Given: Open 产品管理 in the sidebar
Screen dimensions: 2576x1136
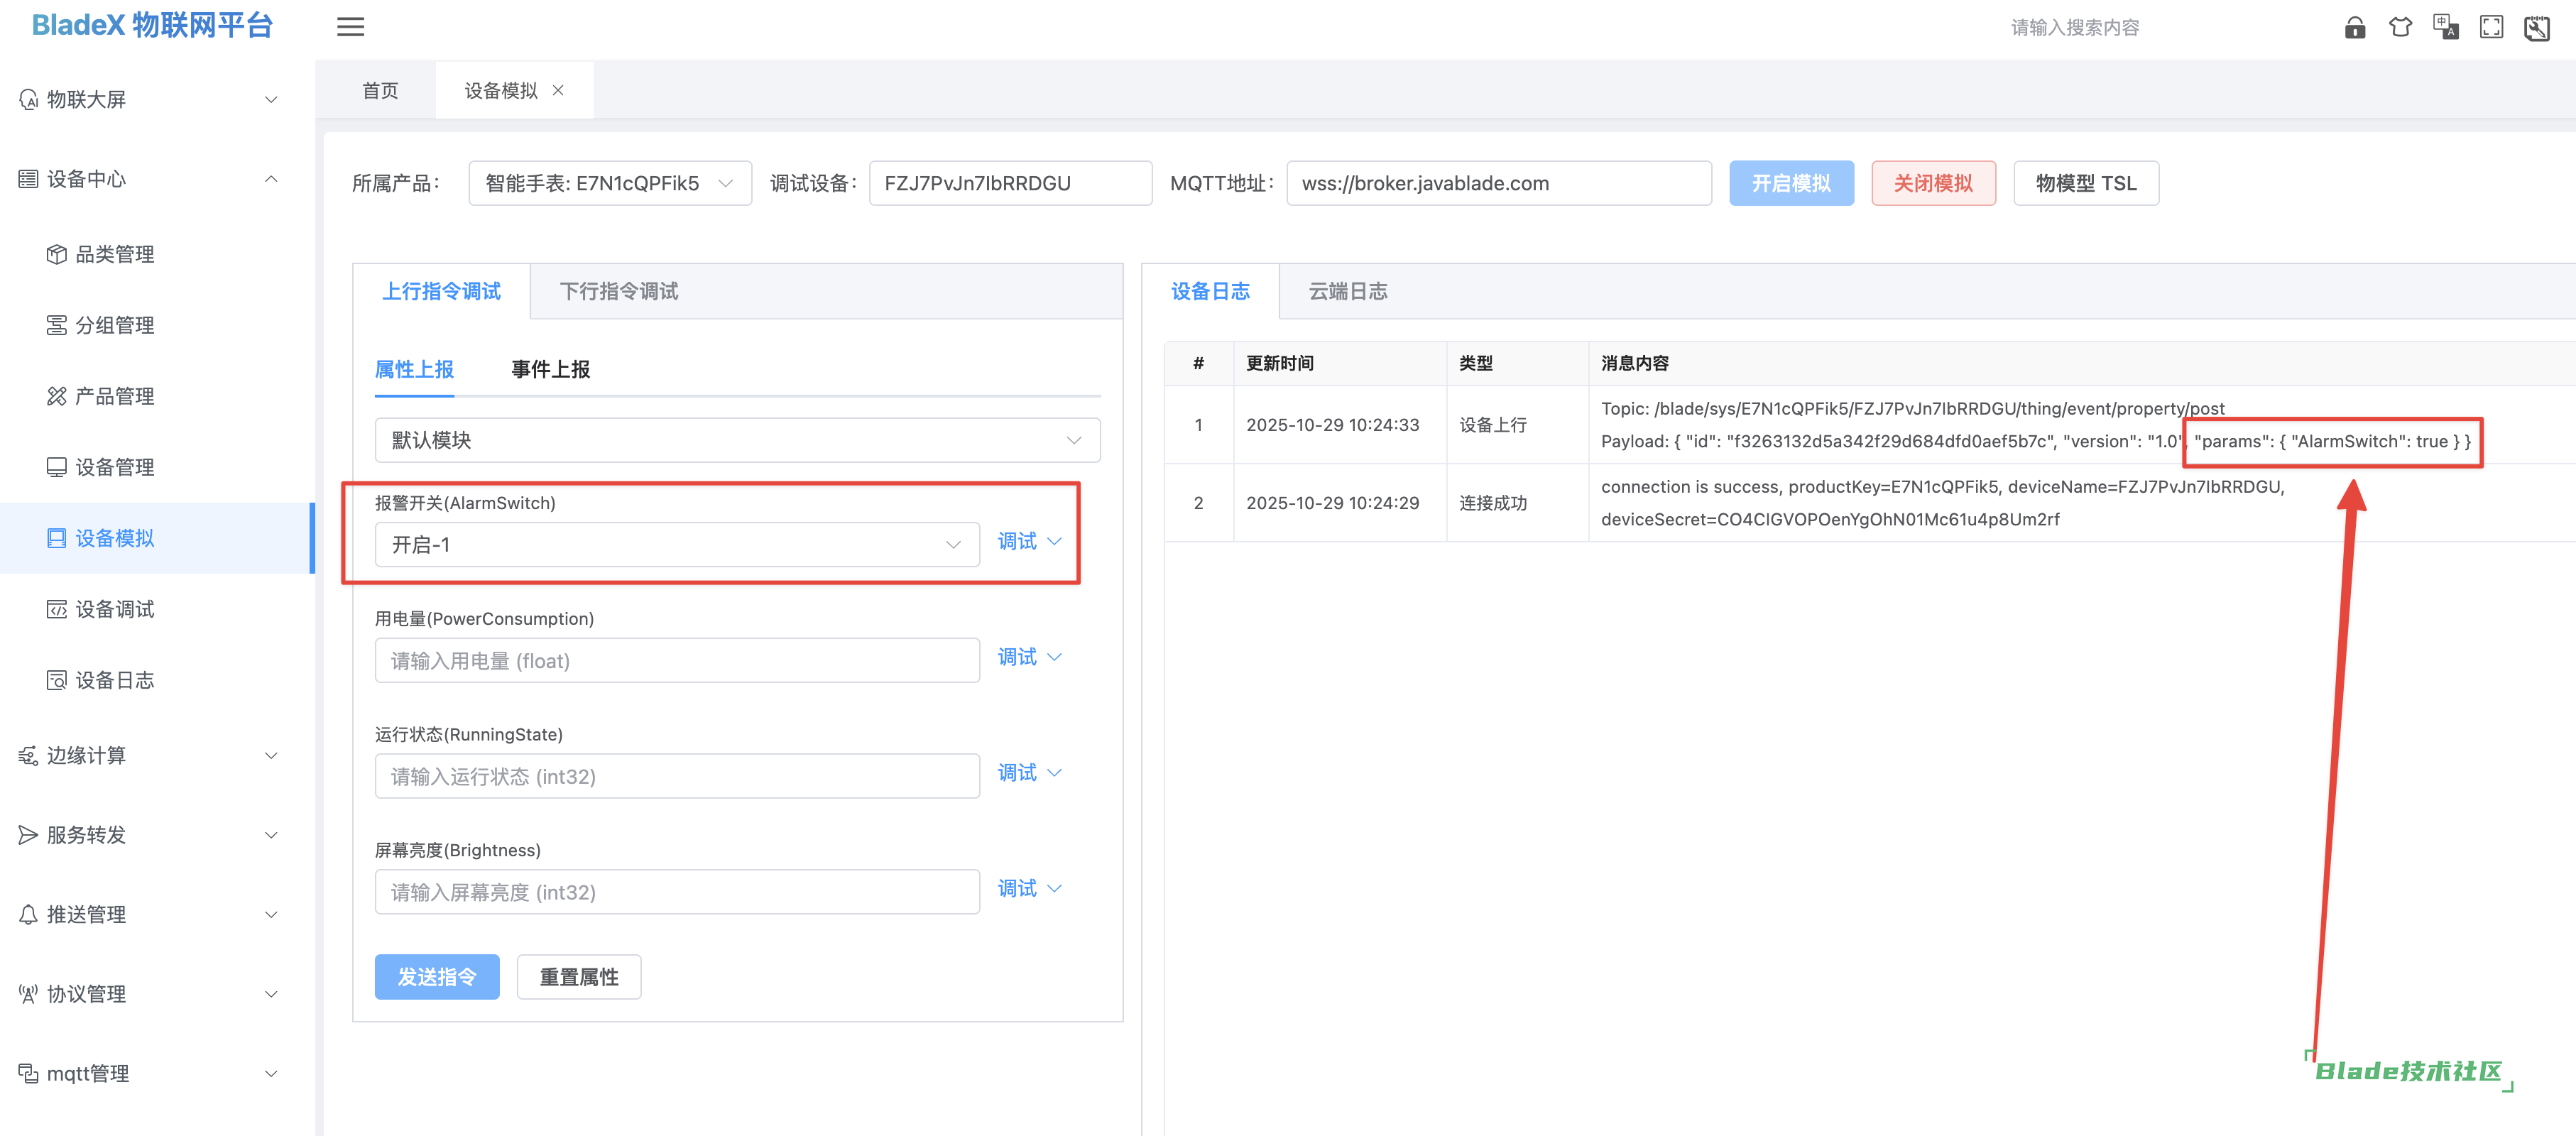Looking at the screenshot, I should (x=114, y=396).
